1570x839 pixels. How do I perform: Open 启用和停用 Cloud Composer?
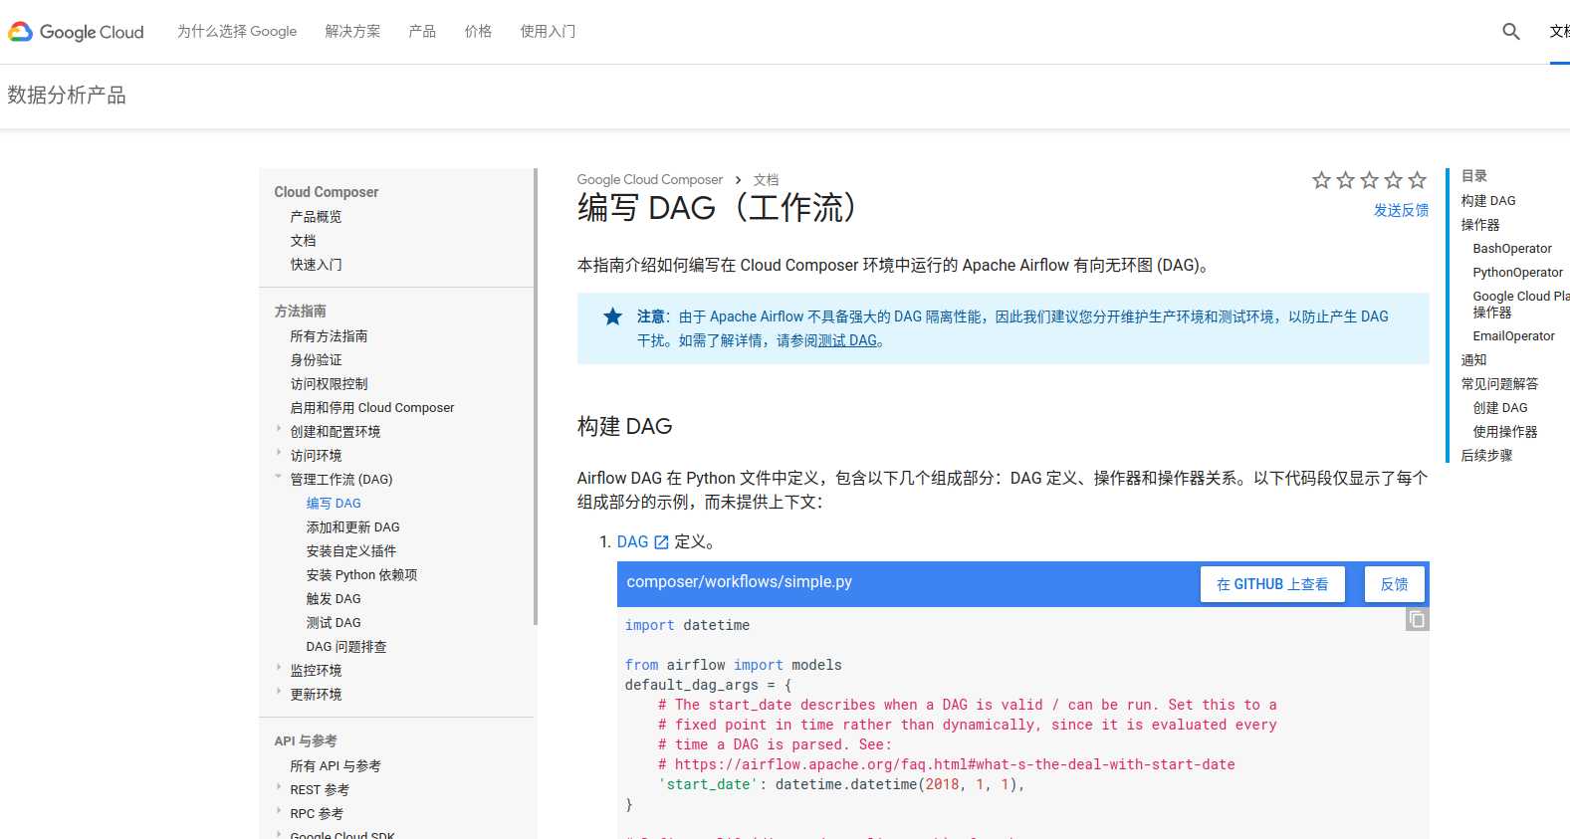click(371, 408)
